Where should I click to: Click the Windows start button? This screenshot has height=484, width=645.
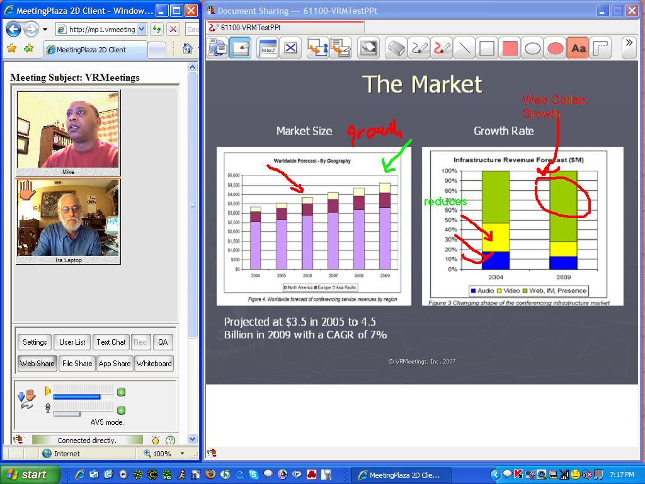[30, 475]
